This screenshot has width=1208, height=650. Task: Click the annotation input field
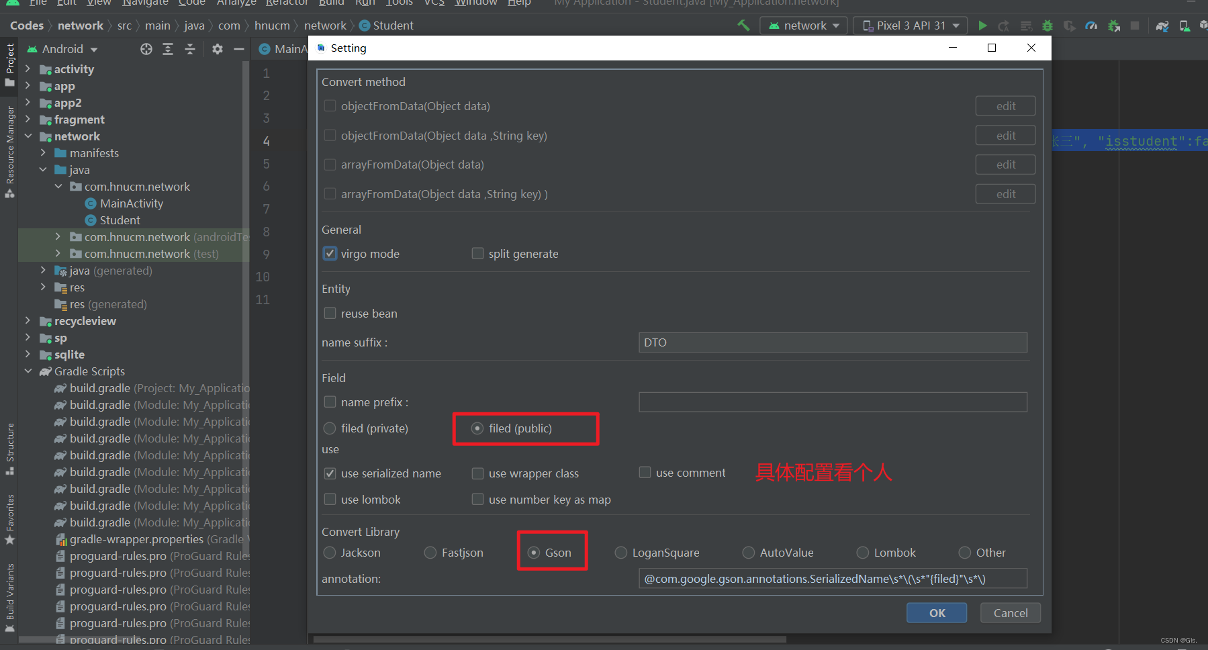pos(832,578)
